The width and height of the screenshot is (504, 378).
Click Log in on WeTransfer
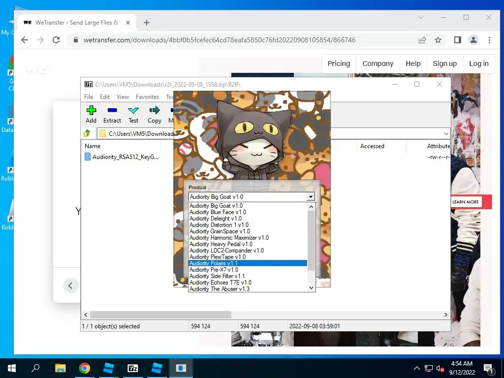pos(479,63)
